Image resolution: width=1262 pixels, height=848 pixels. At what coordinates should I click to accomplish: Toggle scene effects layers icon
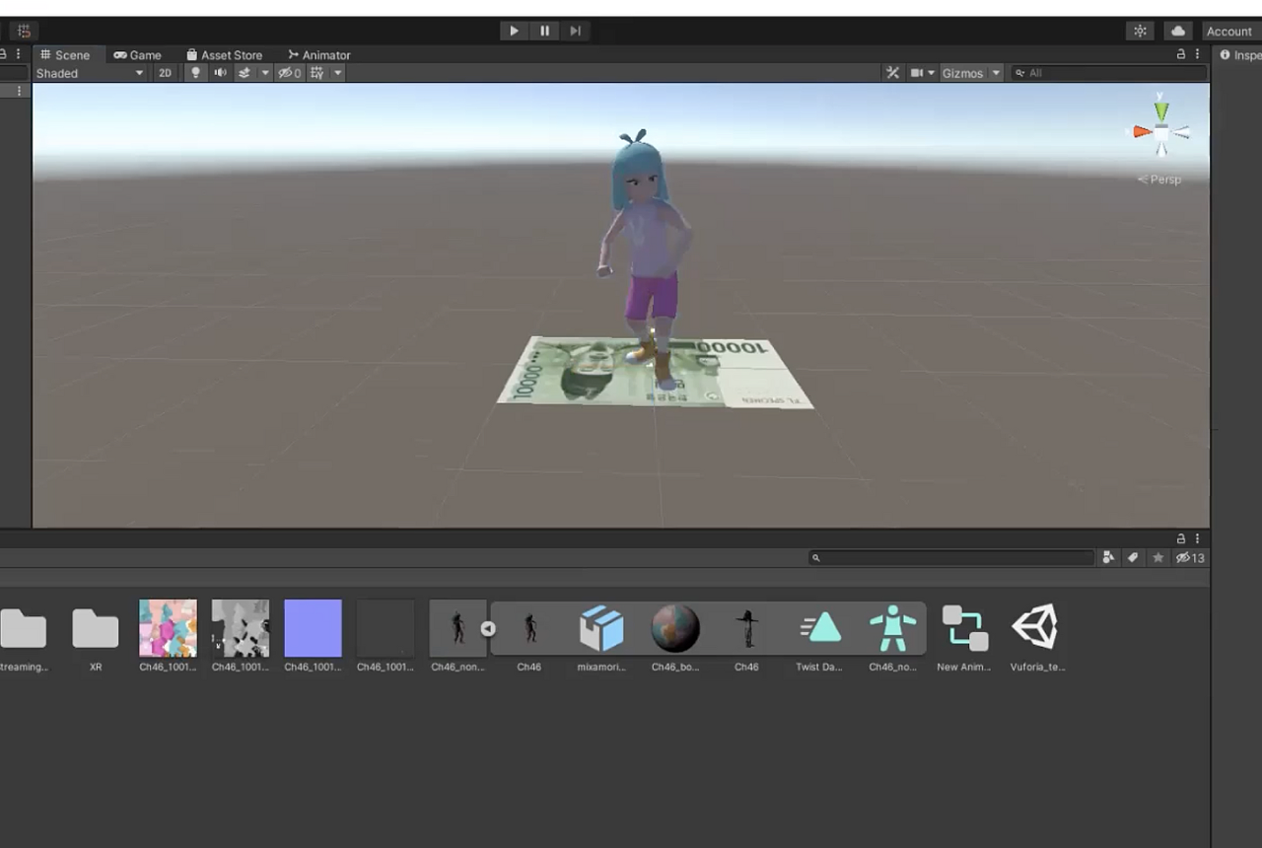(x=245, y=73)
